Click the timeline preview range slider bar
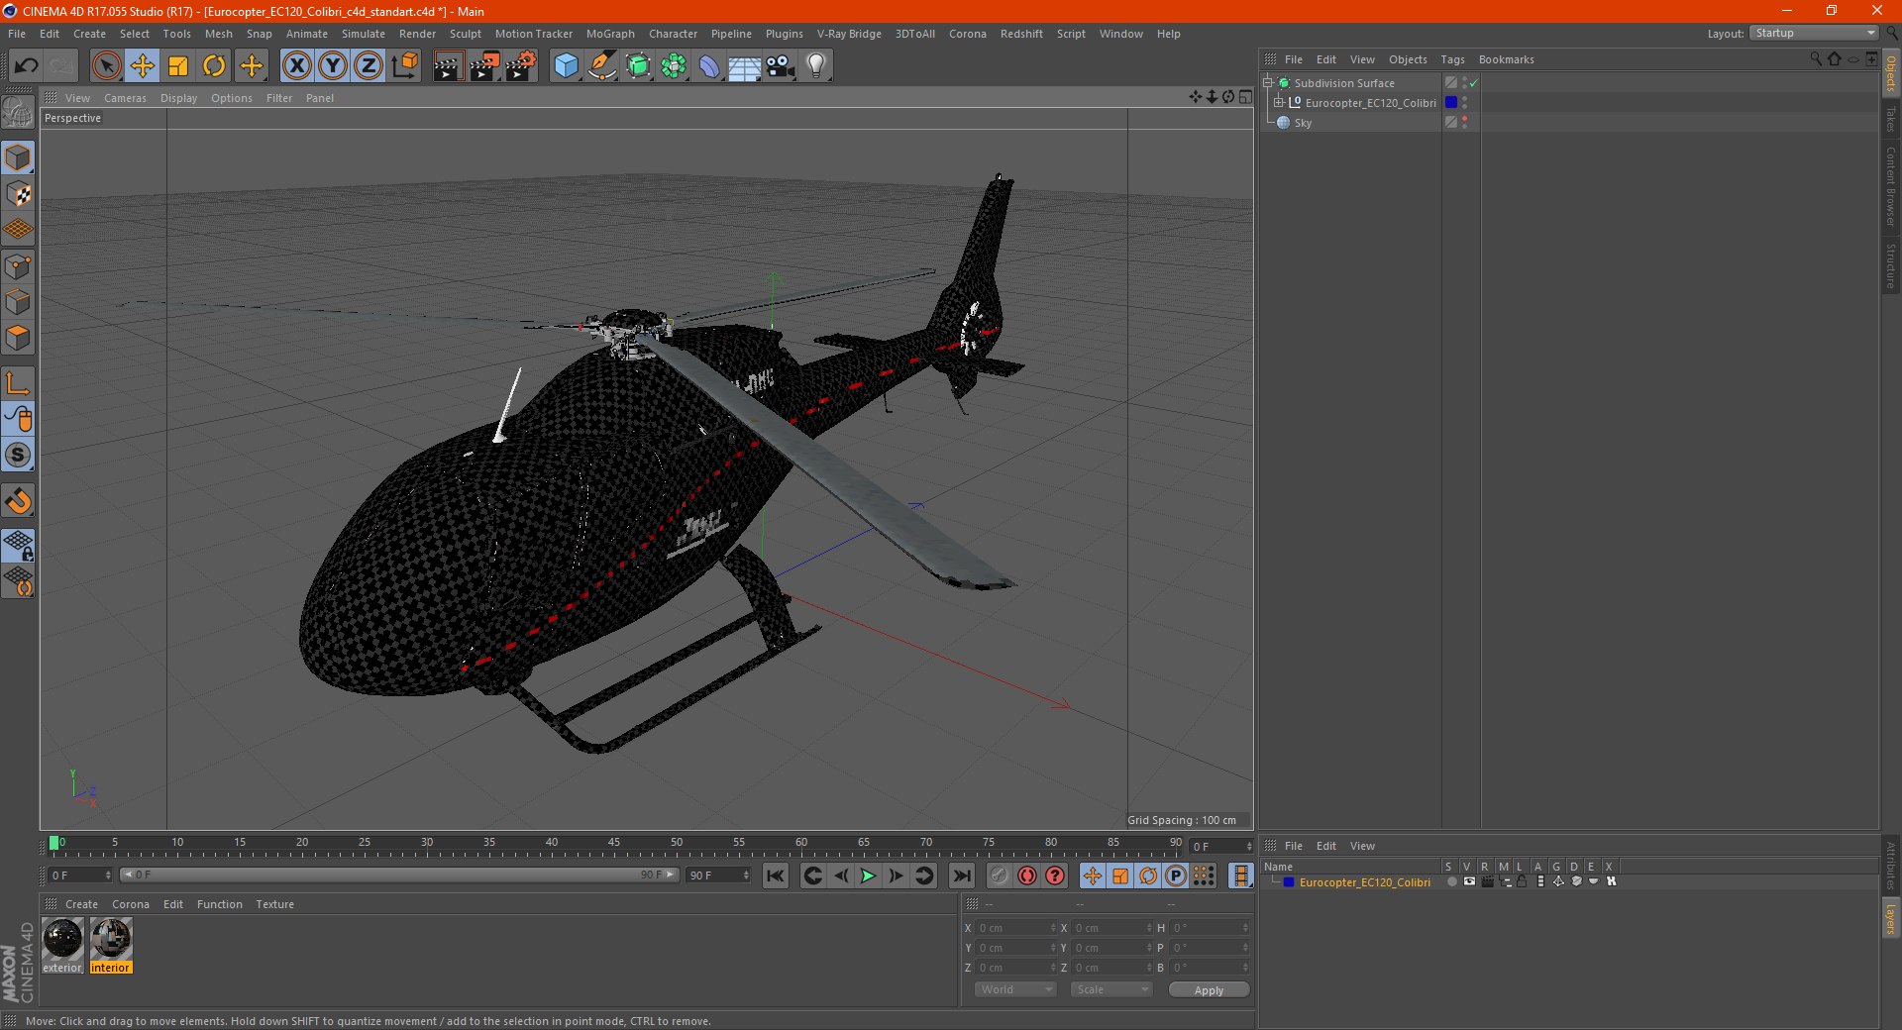 [398, 875]
